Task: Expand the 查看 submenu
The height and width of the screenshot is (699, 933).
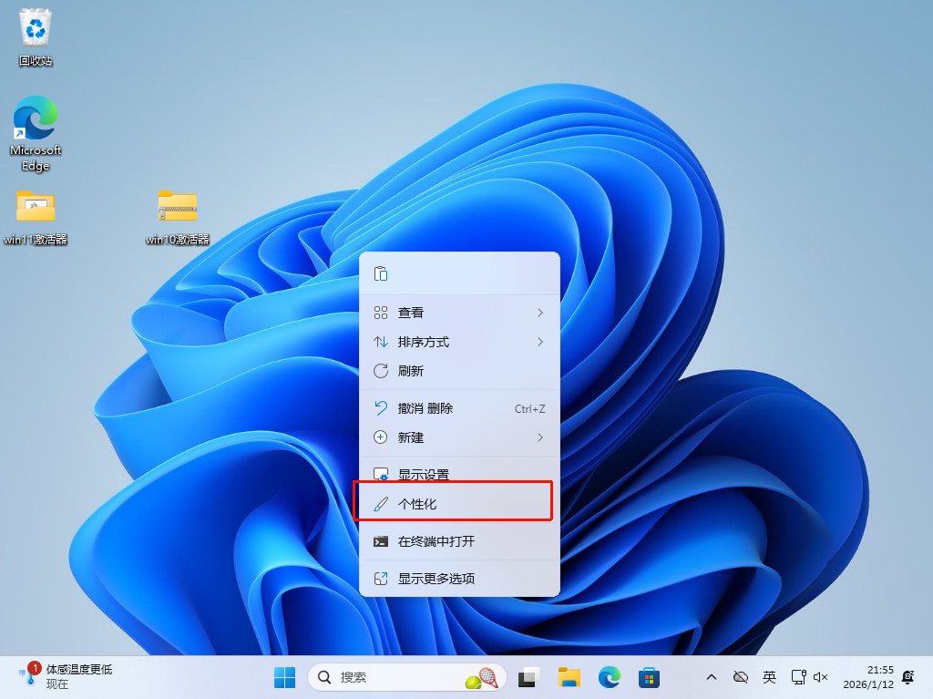Action: tap(459, 313)
